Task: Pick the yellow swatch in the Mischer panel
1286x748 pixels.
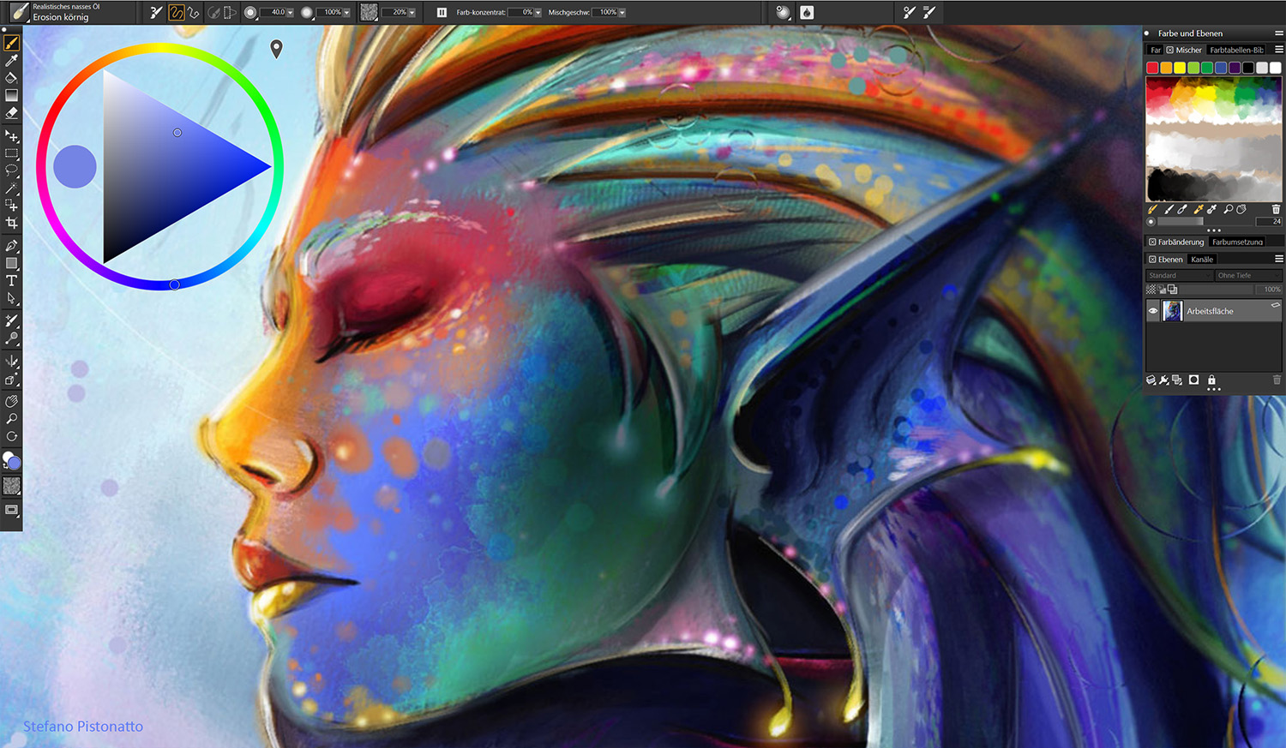Action: tap(1180, 68)
